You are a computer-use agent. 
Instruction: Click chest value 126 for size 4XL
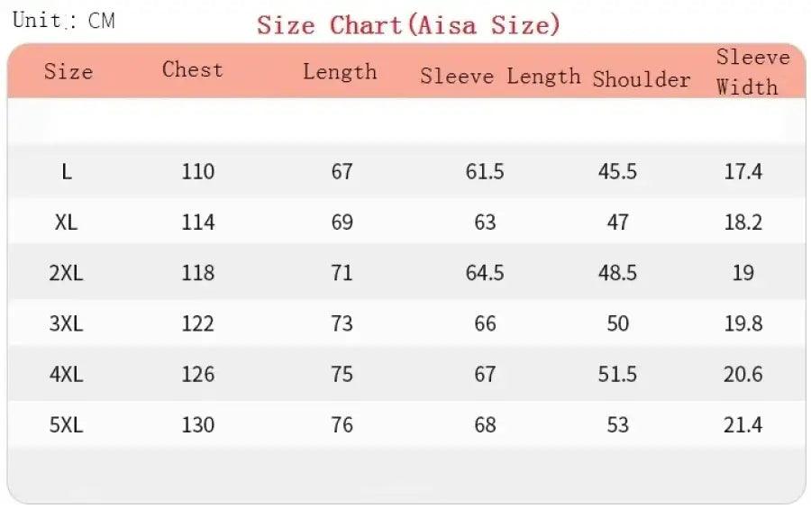pos(197,373)
